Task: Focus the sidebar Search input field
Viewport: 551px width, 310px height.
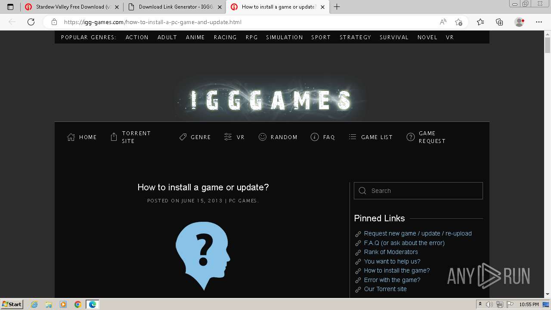Action: 418,191
